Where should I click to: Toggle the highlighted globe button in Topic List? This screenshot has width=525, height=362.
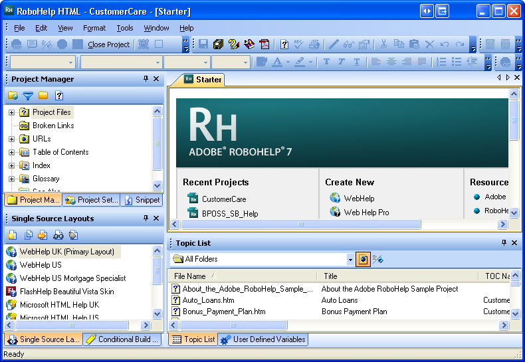tap(364, 259)
